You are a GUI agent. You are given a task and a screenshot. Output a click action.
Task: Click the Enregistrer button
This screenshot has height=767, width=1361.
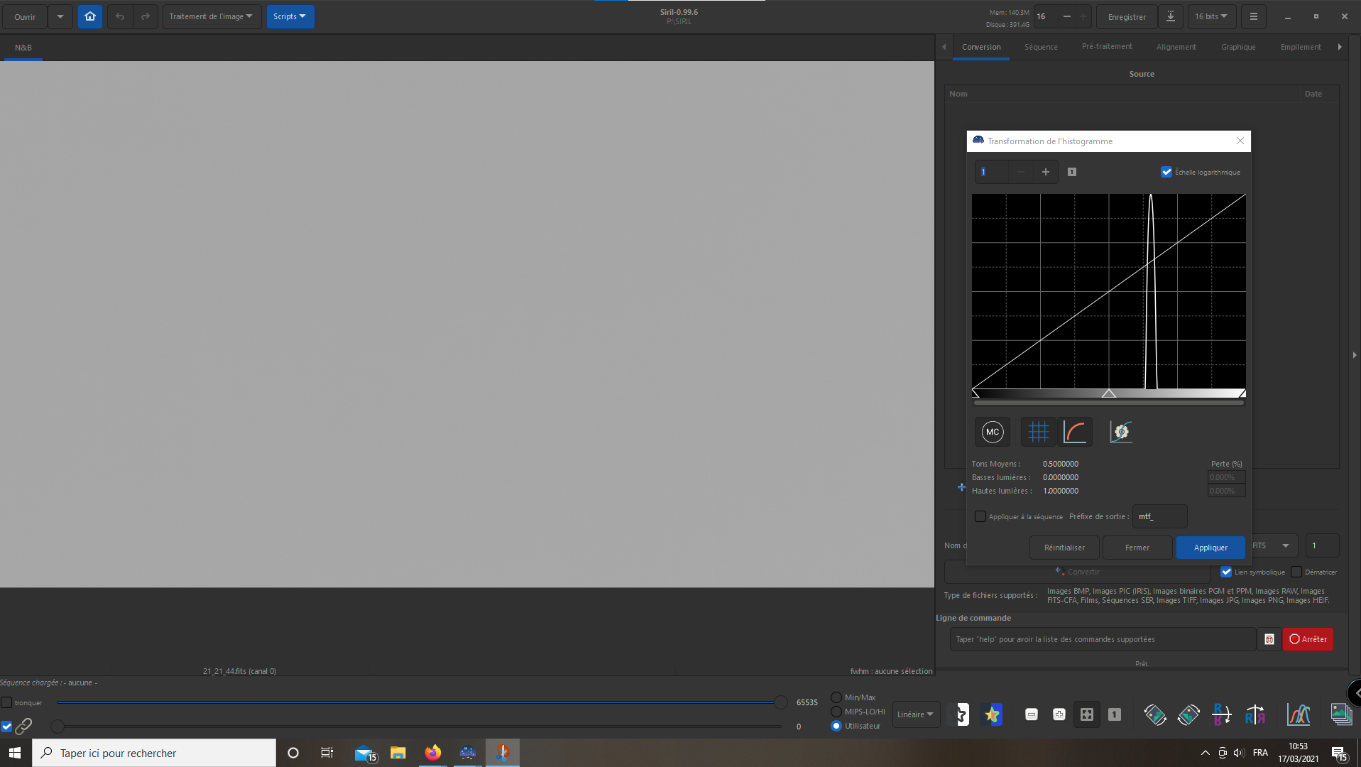(x=1127, y=16)
